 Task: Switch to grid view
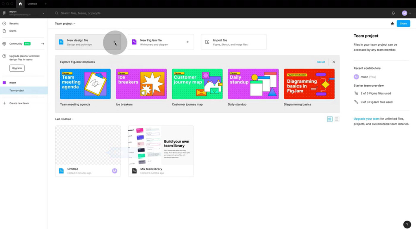(330, 119)
